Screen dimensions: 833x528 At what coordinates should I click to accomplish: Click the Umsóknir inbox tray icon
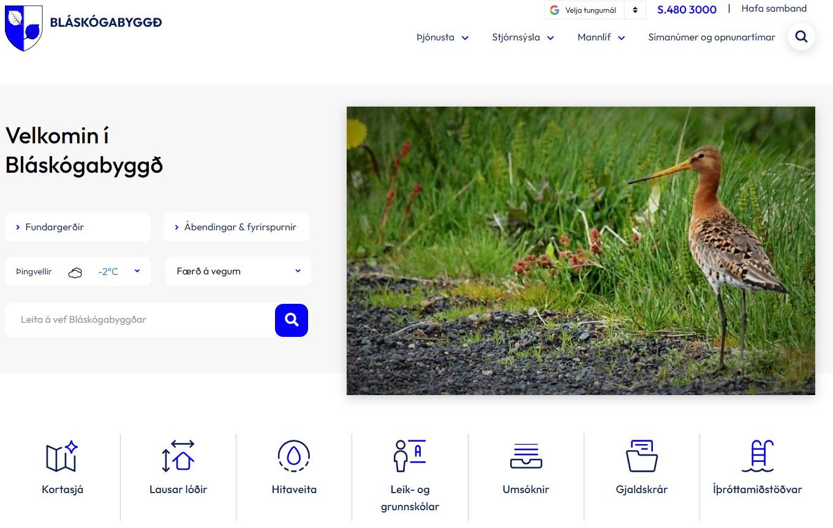click(526, 456)
